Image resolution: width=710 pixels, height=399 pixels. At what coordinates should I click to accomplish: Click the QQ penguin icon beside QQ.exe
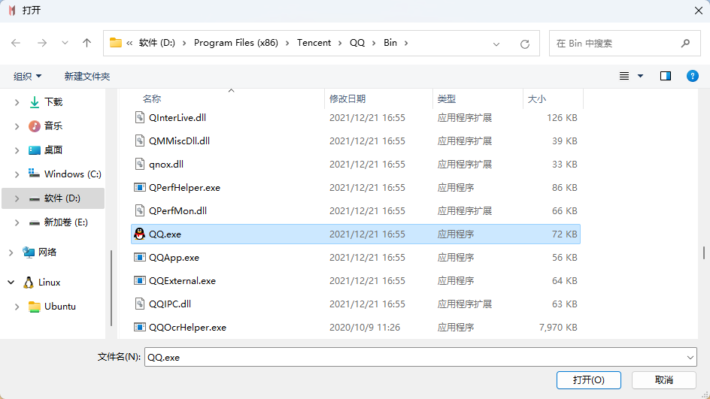point(139,234)
